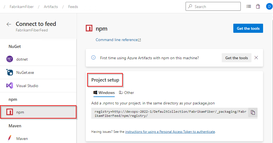The image size is (273, 143).
Task: Click the search magnifier icon
Action: pos(190,6)
